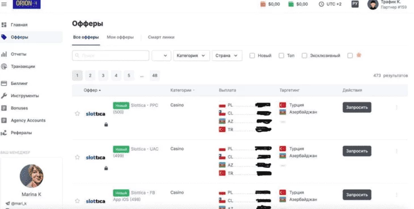Click the offers search input field

[111, 56]
